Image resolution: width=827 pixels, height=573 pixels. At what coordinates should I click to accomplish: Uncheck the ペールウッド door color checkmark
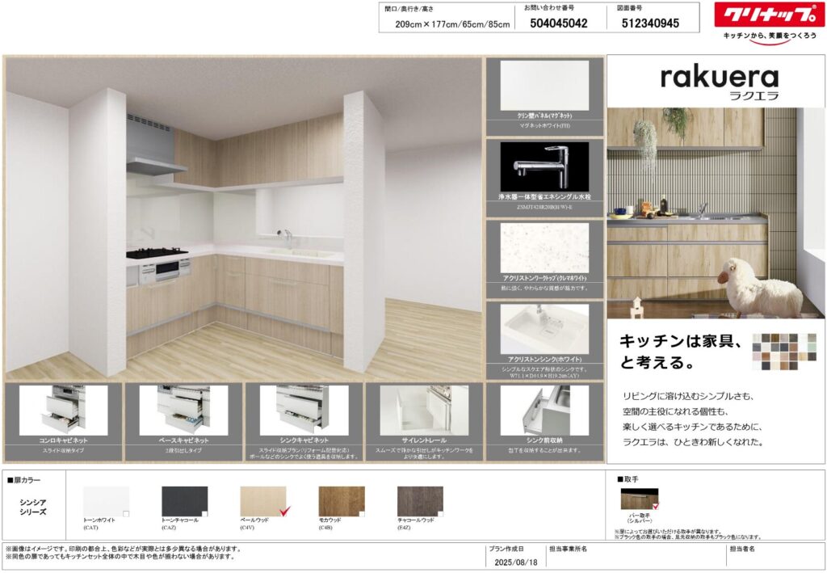click(283, 512)
